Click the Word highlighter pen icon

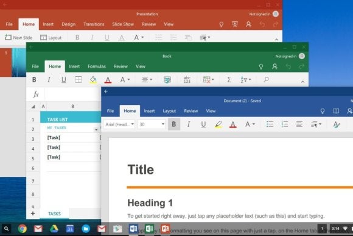point(218,124)
